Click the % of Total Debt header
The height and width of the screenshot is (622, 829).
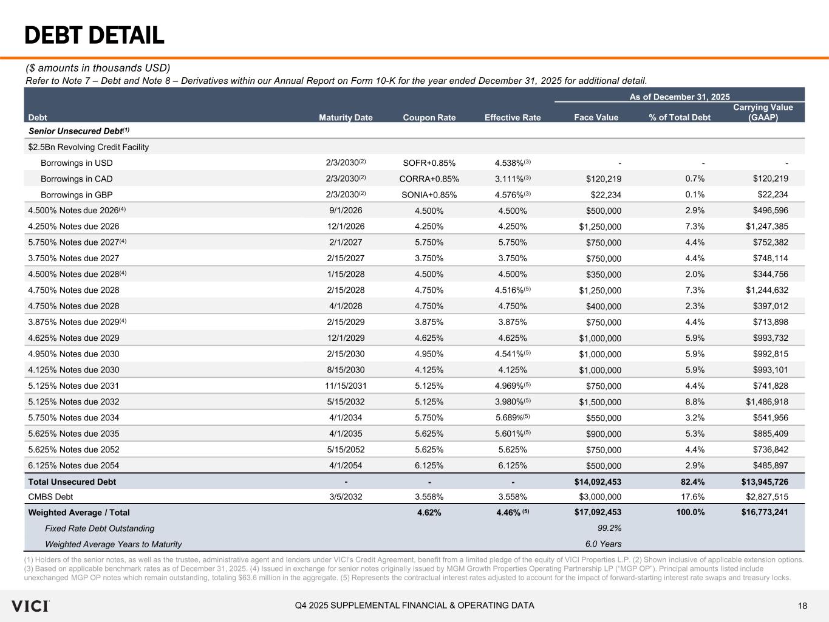tap(680, 118)
